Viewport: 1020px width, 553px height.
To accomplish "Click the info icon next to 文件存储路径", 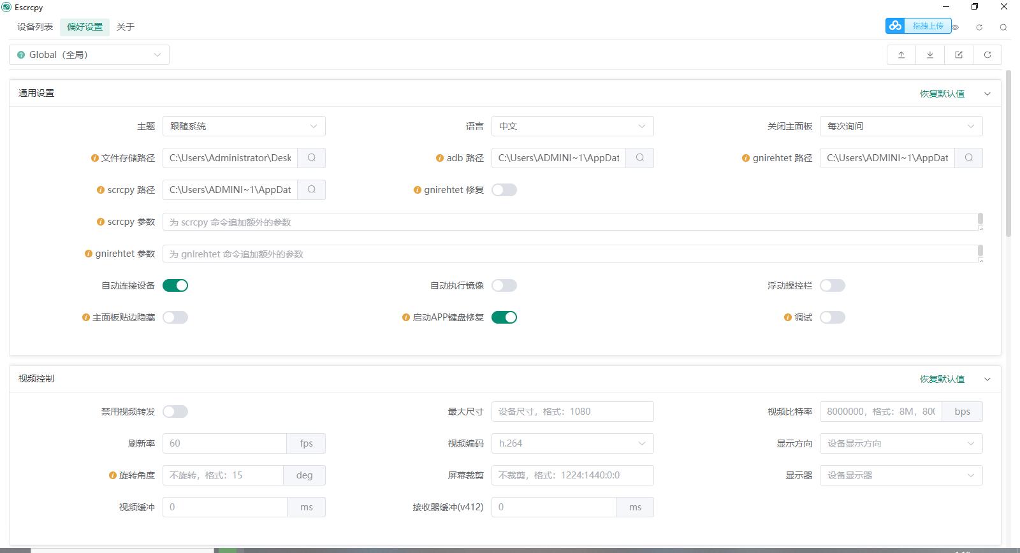I will (95, 158).
